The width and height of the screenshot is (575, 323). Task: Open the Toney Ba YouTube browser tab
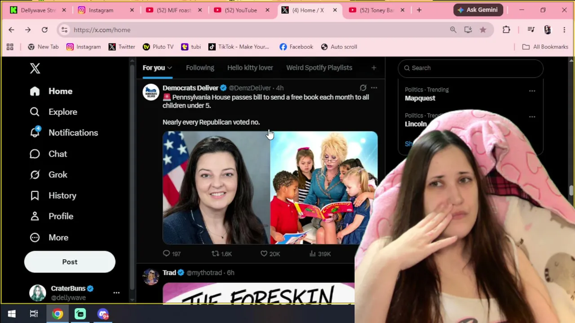pos(377,10)
